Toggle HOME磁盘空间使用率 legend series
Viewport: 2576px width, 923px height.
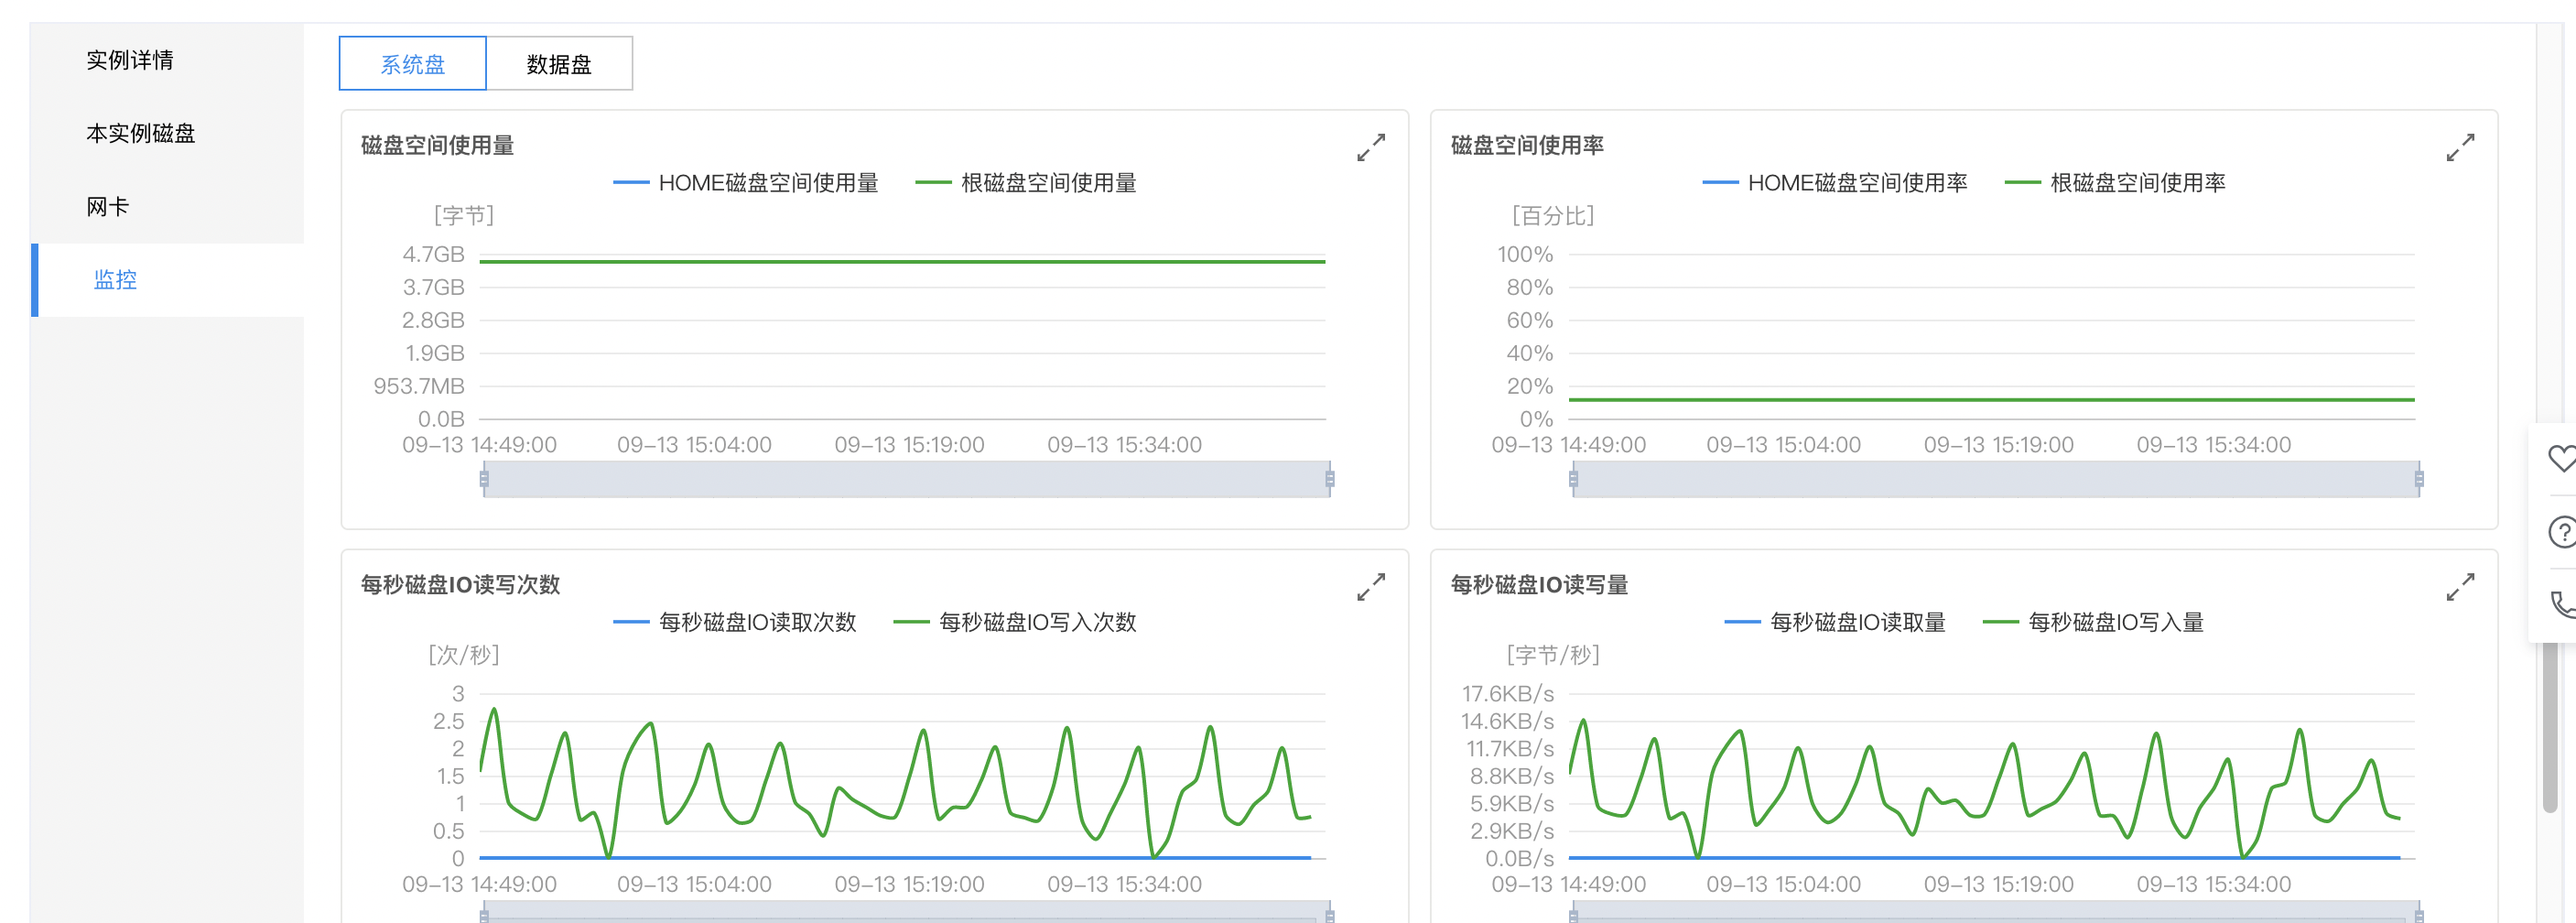pos(1835,183)
